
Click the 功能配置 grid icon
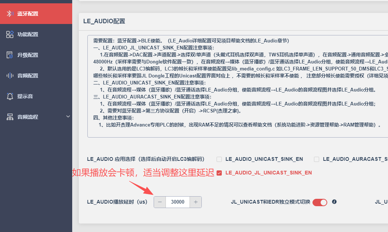(x=10, y=34)
